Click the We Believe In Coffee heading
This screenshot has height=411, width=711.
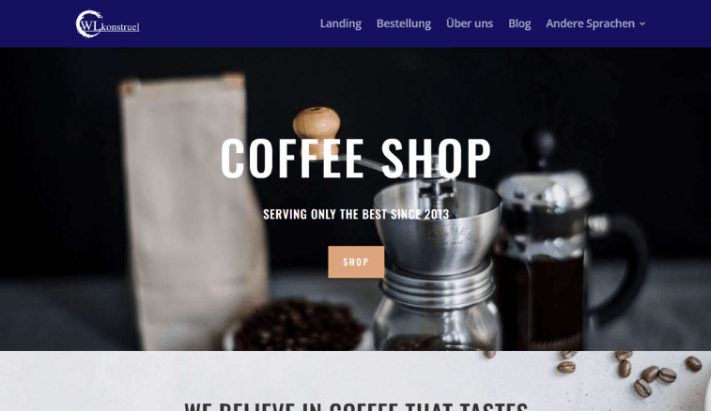point(356,406)
